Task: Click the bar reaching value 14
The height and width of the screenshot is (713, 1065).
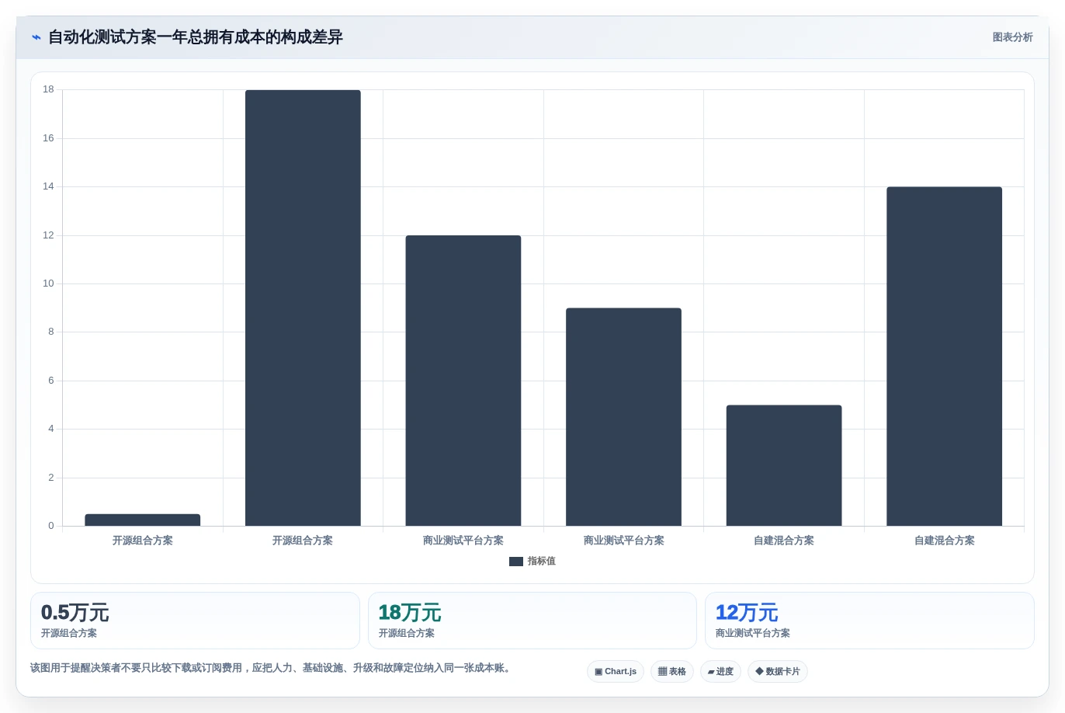Action: [x=945, y=356]
